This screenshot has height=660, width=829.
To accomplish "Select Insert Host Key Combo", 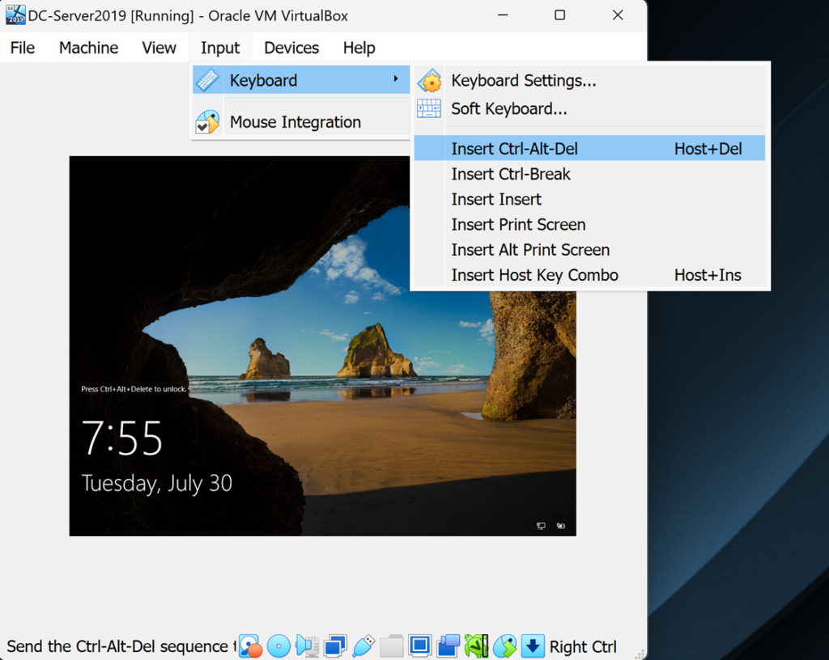I will pos(534,275).
